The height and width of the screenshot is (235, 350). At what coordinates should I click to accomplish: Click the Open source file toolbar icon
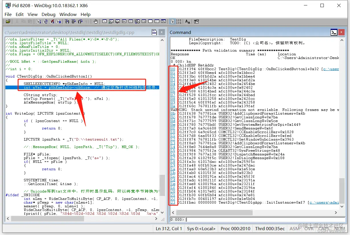coord(8,21)
